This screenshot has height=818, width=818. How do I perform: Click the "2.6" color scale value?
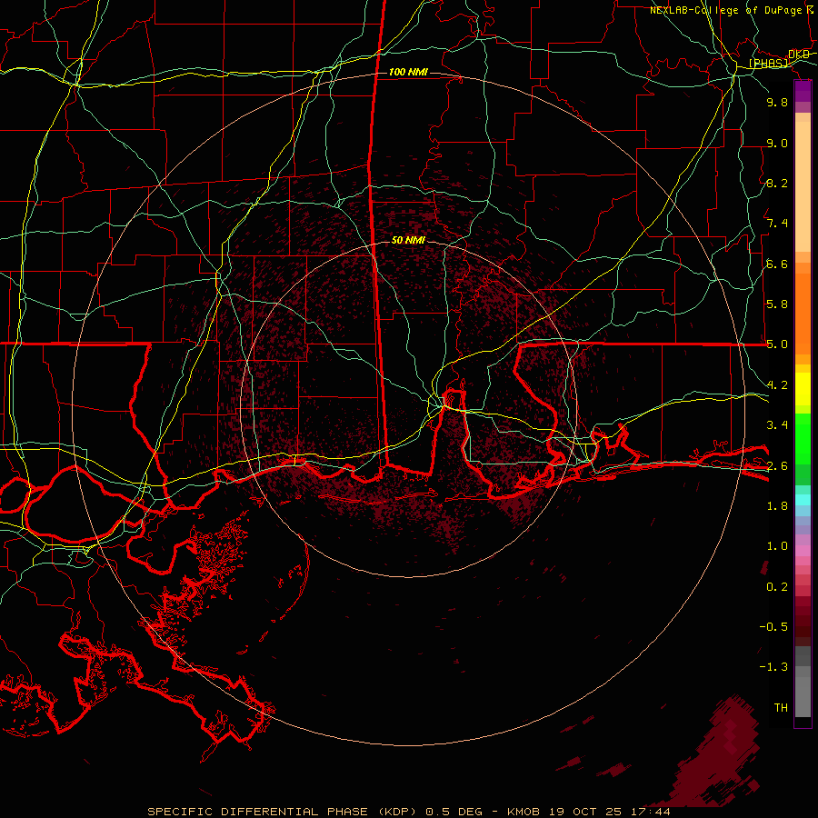point(777,466)
